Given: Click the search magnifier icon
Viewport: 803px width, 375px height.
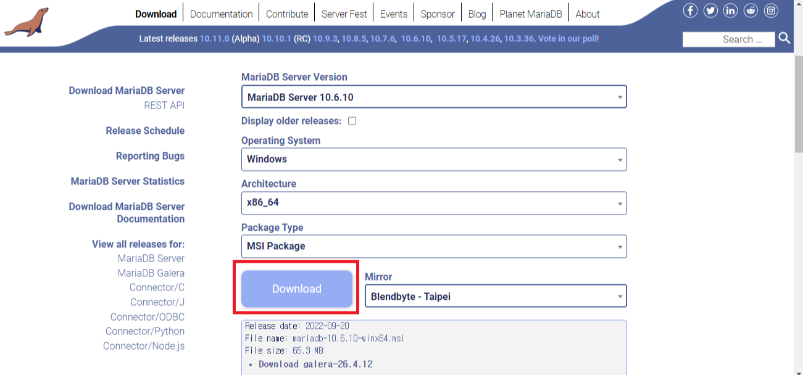Looking at the screenshot, I should pos(784,38).
